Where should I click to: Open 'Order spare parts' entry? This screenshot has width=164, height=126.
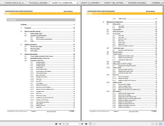[x=132, y=31]
